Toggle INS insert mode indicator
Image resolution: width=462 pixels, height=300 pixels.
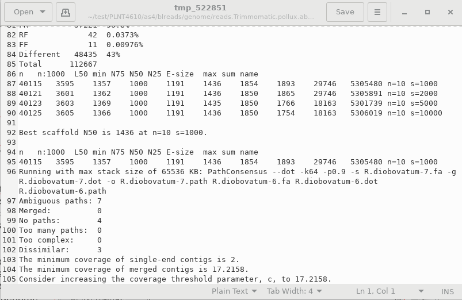447,291
